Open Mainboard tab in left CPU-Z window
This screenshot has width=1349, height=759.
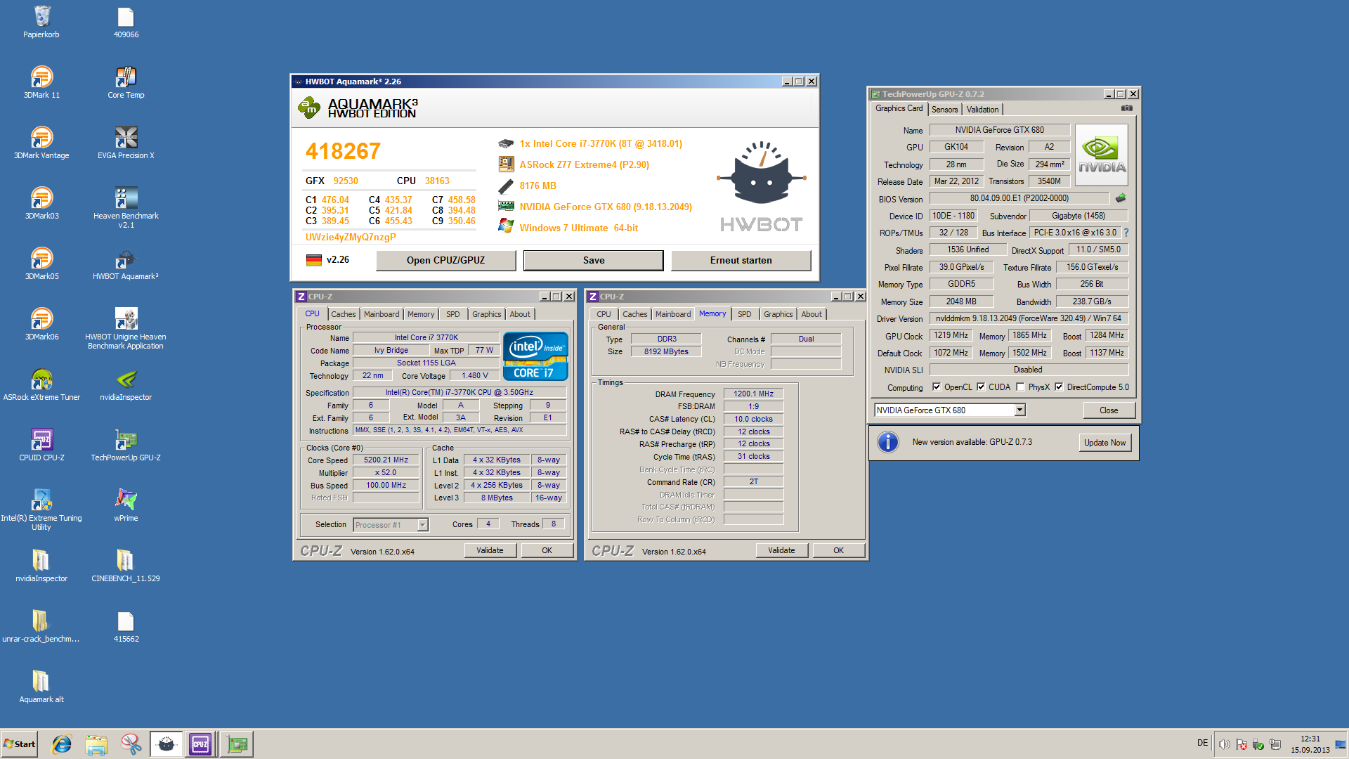[382, 314]
